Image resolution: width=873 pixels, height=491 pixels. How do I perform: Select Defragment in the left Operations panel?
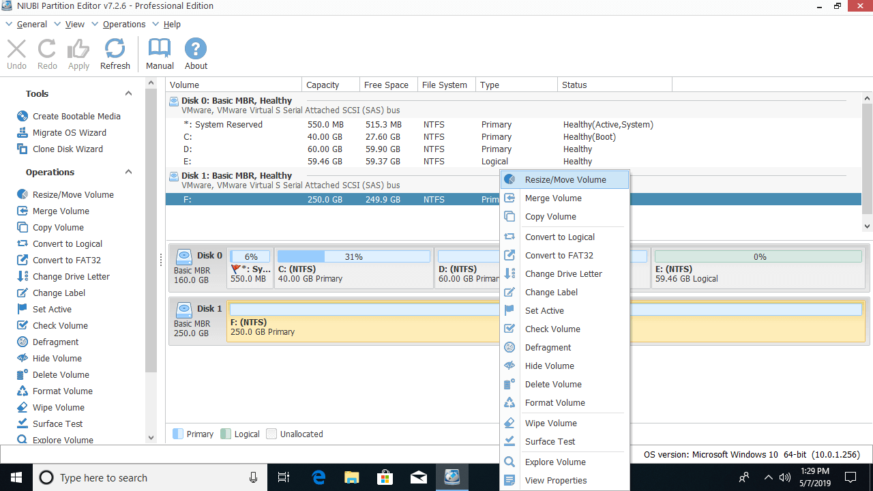tap(55, 342)
